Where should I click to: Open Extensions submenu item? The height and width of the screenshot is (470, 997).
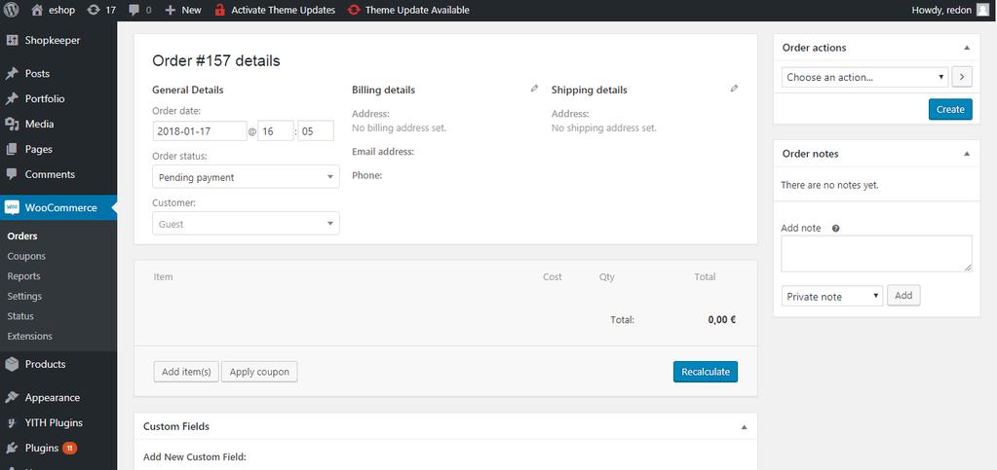(29, 336)
